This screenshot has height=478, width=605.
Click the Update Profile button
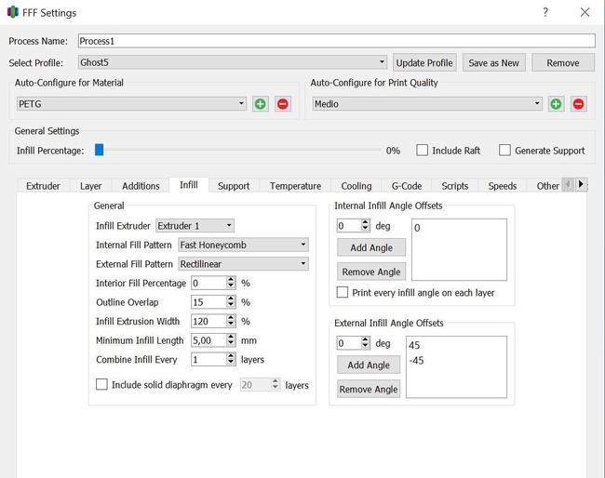(424, 63)
